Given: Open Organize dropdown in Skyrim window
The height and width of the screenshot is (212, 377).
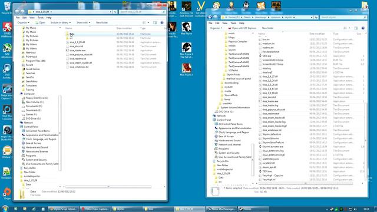Looking at the screenshot, I should (216, 28).
